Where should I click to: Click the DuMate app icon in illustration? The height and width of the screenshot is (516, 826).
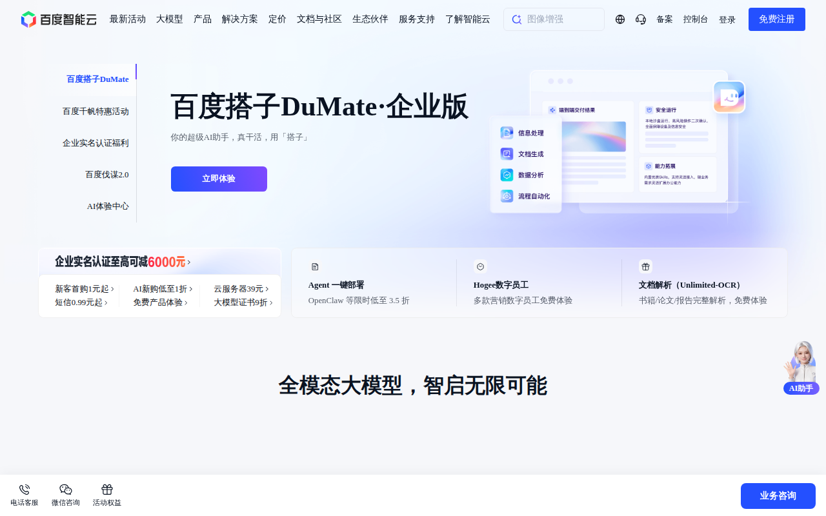[729, 97]
